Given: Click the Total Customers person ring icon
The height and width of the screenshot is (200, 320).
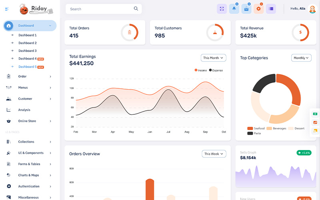Looking at the screenshot, I should click(215, 32).
